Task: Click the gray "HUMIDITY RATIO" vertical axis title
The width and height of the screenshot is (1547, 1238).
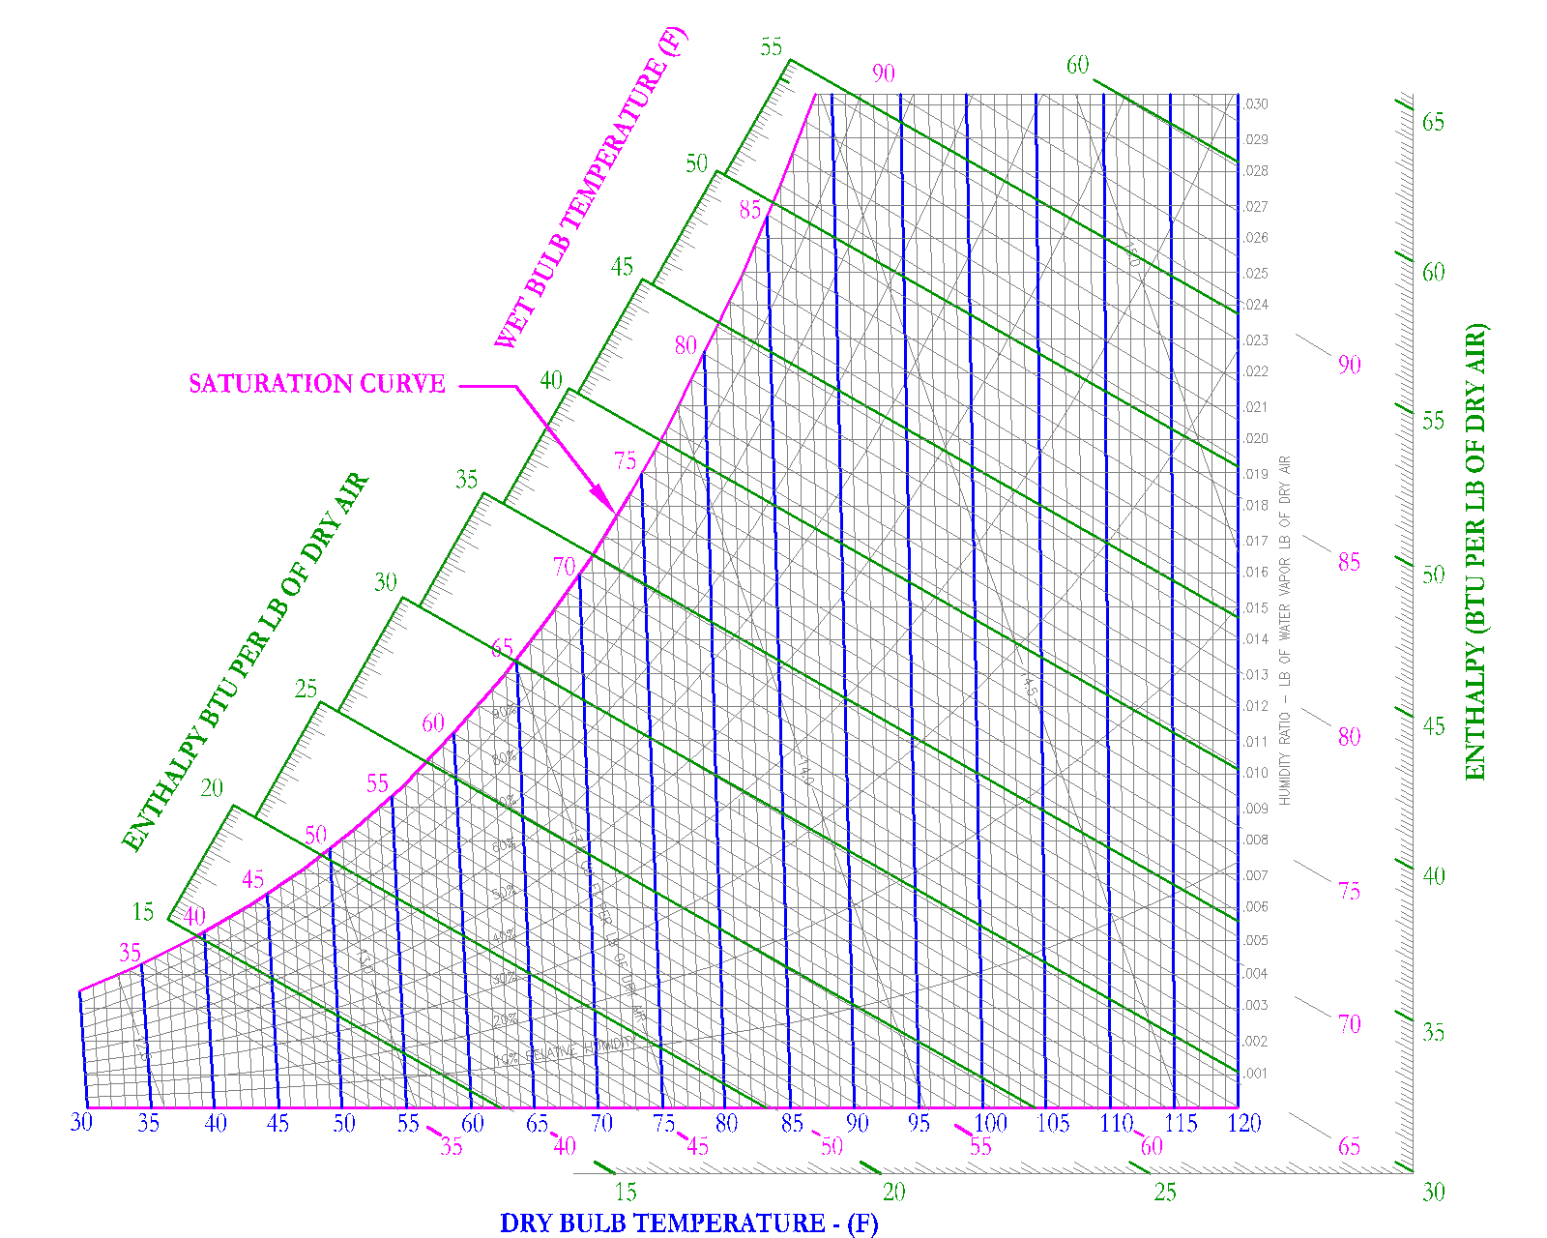Action: pyautogui.click(x=1285, y=631)
